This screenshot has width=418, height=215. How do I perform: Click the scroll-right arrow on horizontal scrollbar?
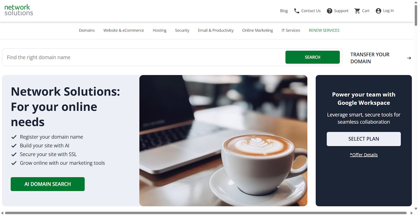coord(411,213)
